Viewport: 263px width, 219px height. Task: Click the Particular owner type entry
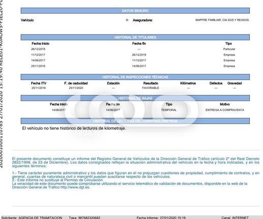pyautogui.click(x=229, y=49)
